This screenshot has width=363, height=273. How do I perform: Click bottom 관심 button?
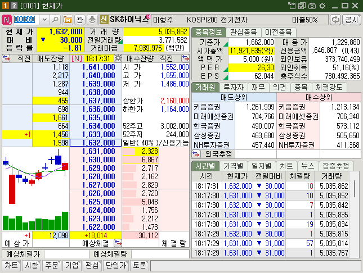click(x=92, y=265)
